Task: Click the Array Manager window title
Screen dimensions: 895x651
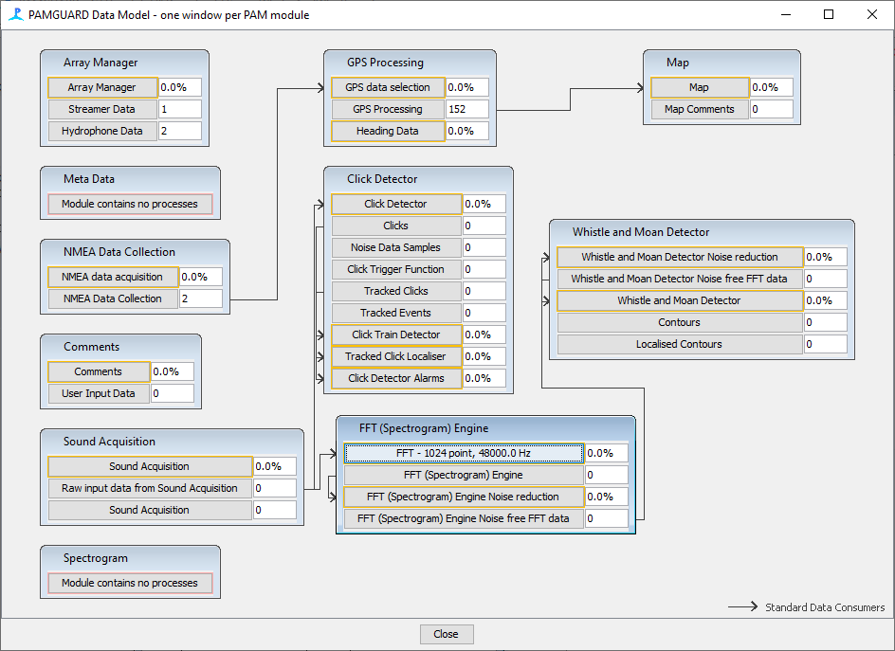Action: [100, 63]
